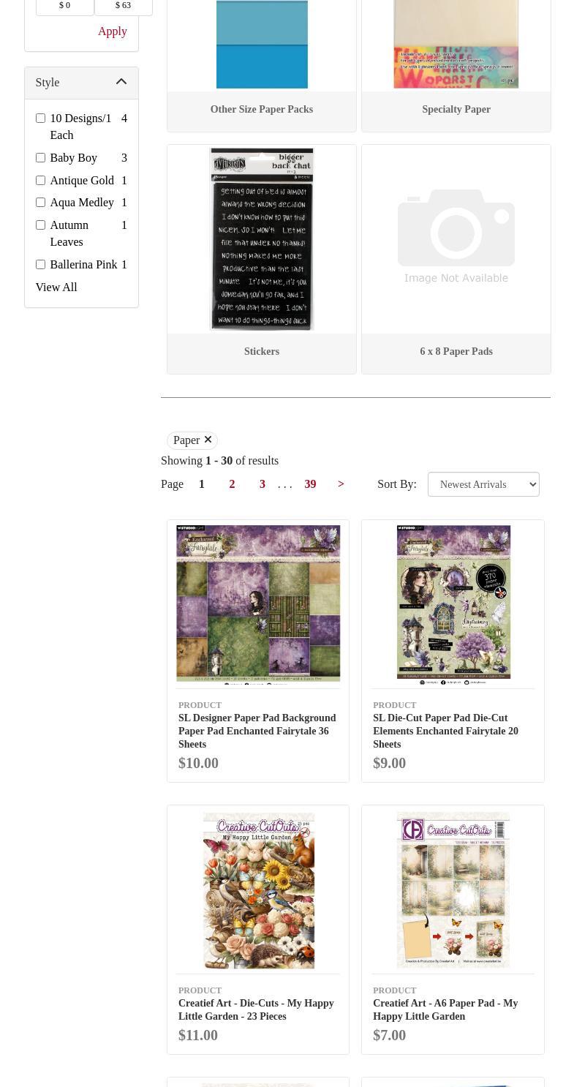Check the Antique Gold style filter
This screenshot has width=574, height=1087.
pos(40,180)
